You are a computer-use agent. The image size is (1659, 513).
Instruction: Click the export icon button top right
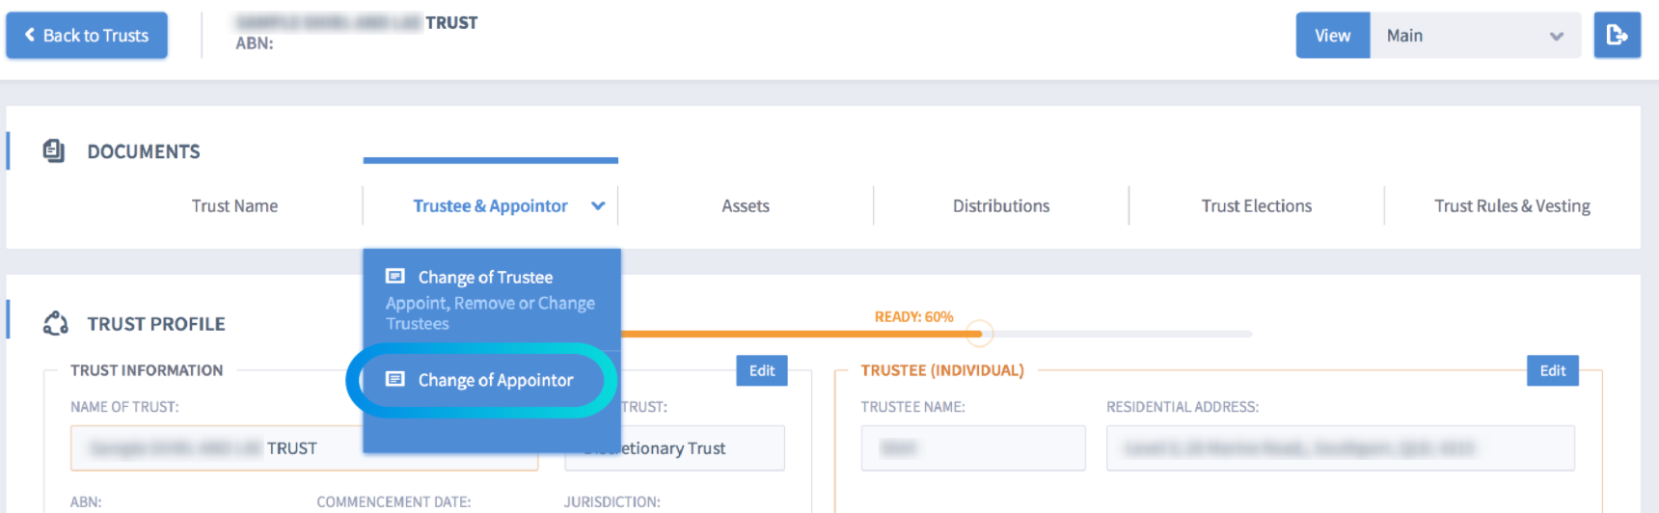[x=1617, y=36]
